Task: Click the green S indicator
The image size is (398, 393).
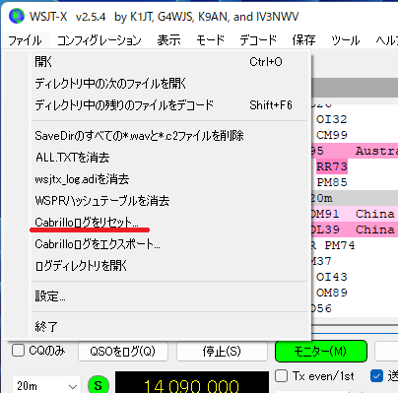Action: [x=99, y=385]
